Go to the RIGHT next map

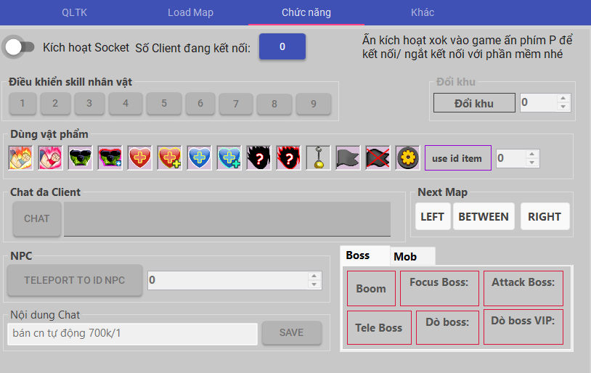(x=545, y=216)
